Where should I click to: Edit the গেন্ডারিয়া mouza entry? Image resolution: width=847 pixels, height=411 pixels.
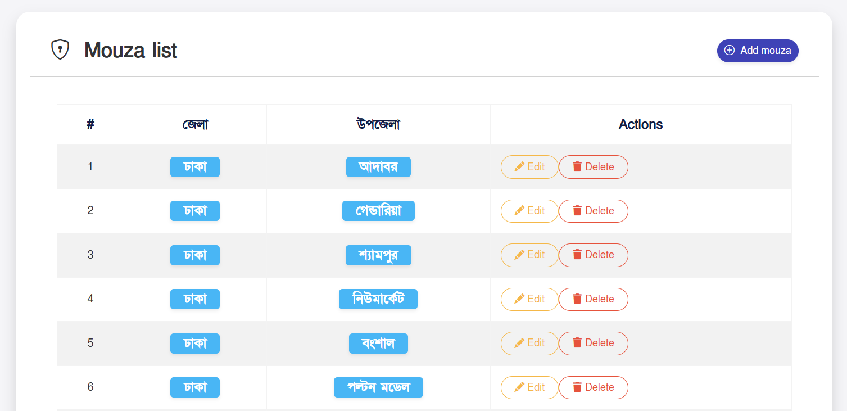pyautogui.click(x=529, y=211)
